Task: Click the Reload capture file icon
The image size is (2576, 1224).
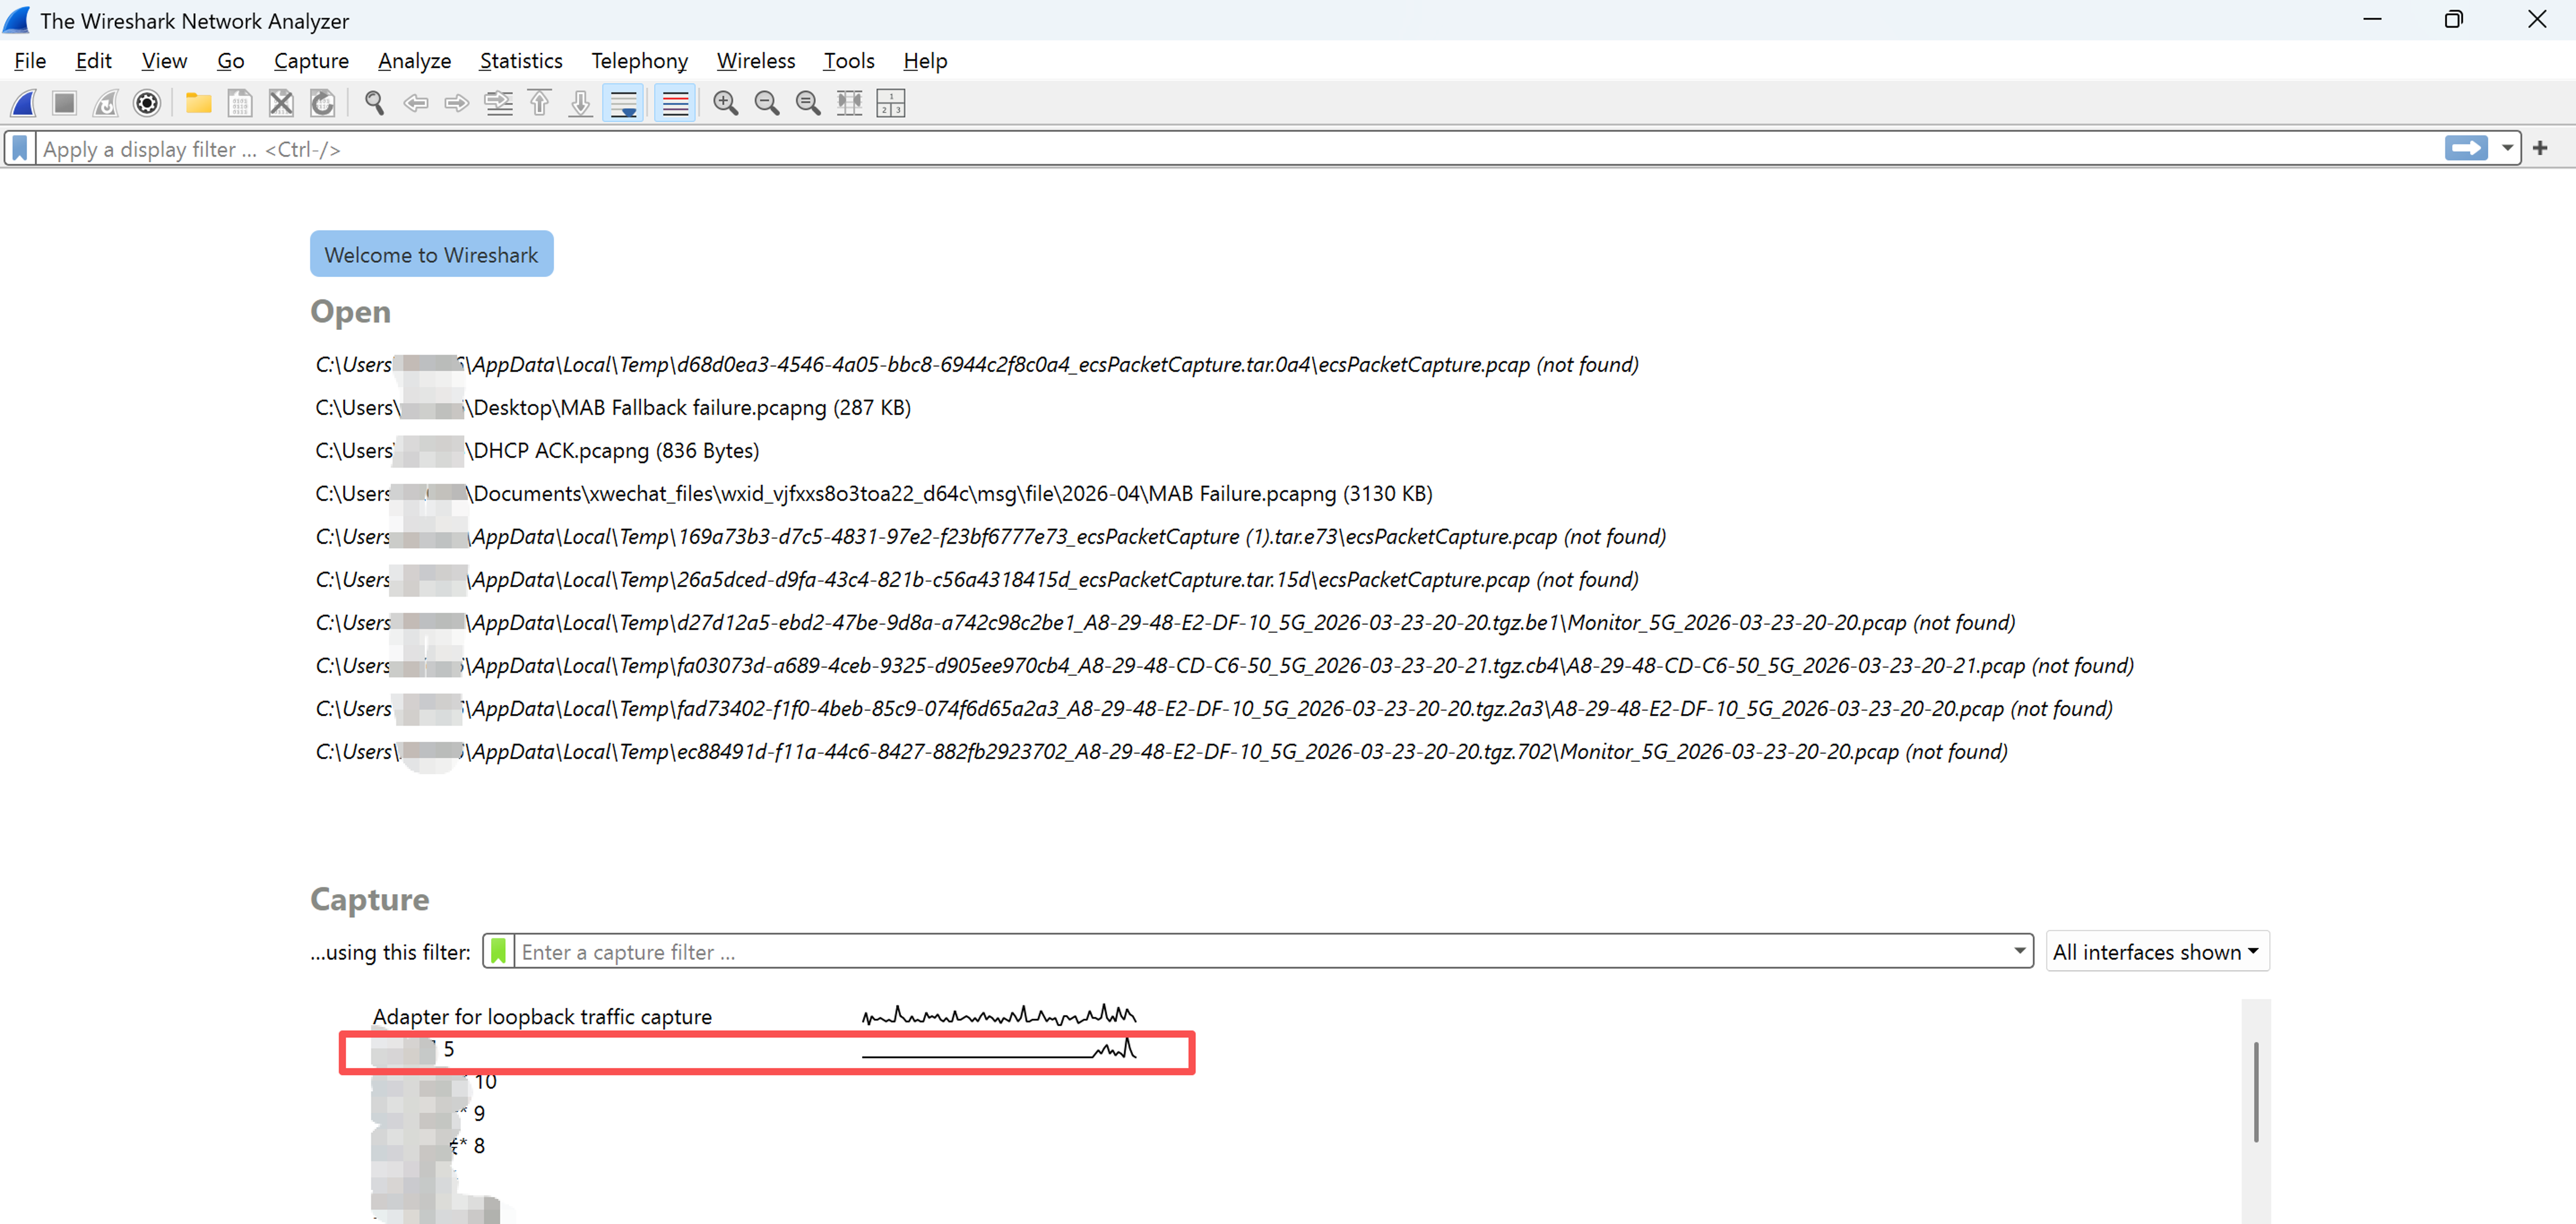Action: tap(322, 103)
